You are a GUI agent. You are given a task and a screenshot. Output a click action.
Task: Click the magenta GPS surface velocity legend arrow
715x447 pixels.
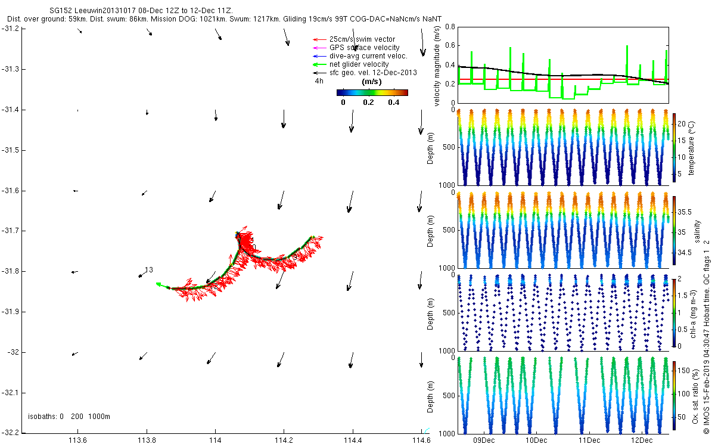pyautogui.click(x=319, y=48)
